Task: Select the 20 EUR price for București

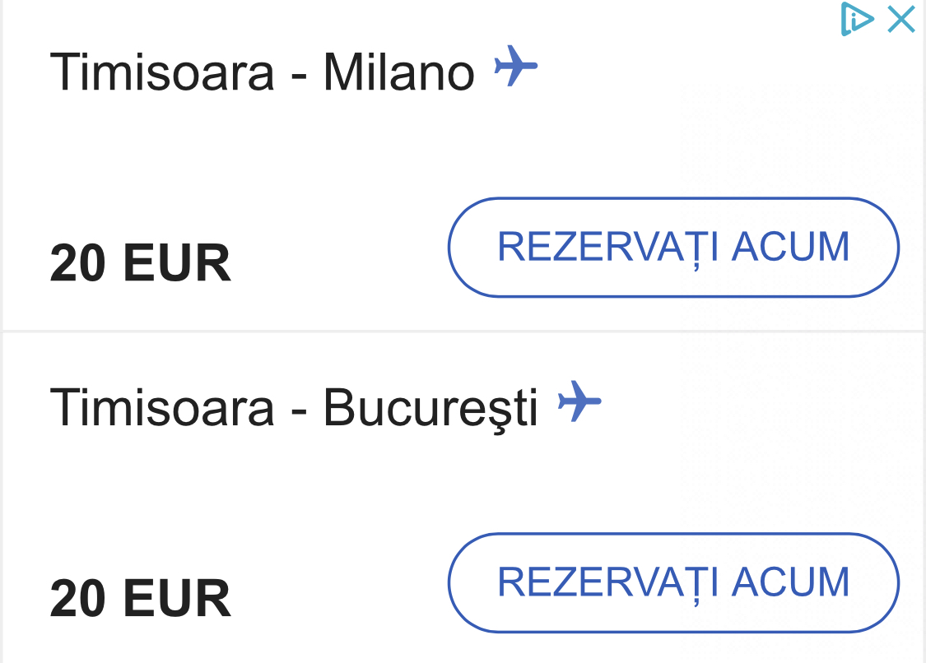Action: [x=141, y=599]
